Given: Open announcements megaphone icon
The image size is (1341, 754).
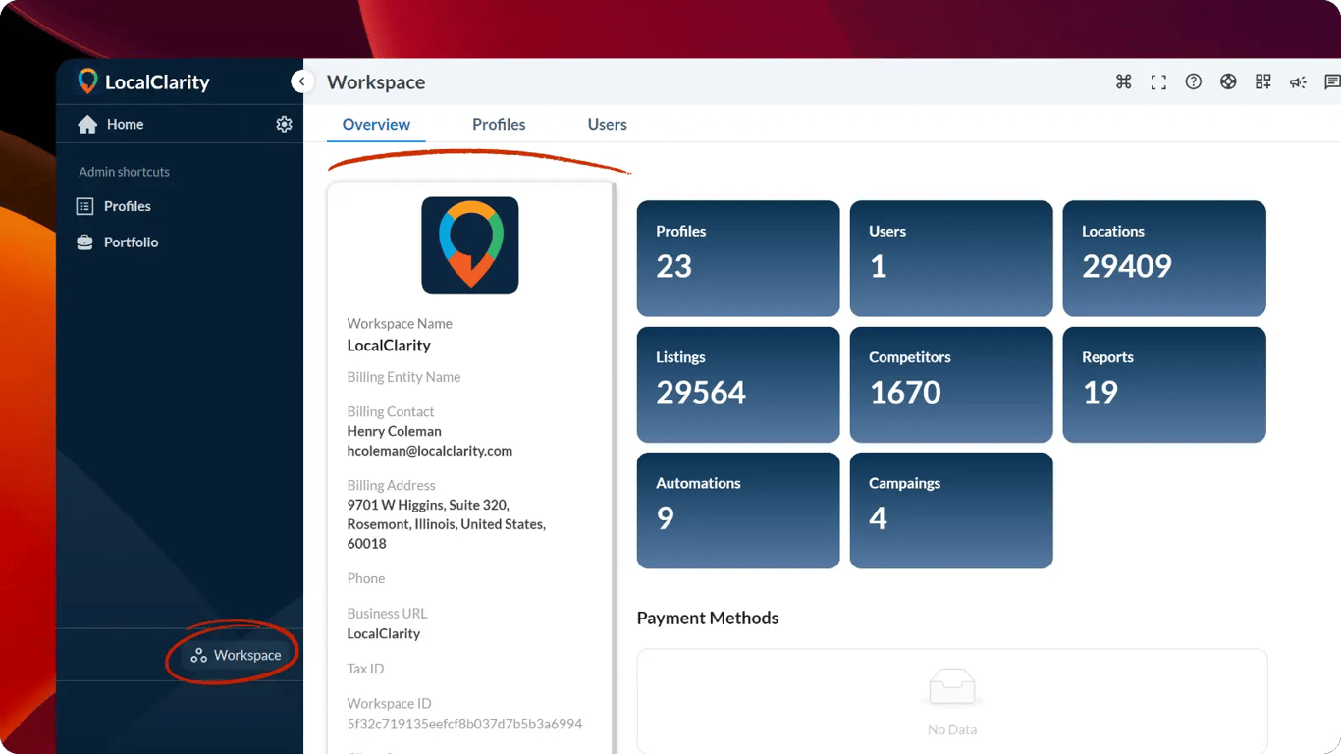Looking at the screenshot, I should point(1298,82).
